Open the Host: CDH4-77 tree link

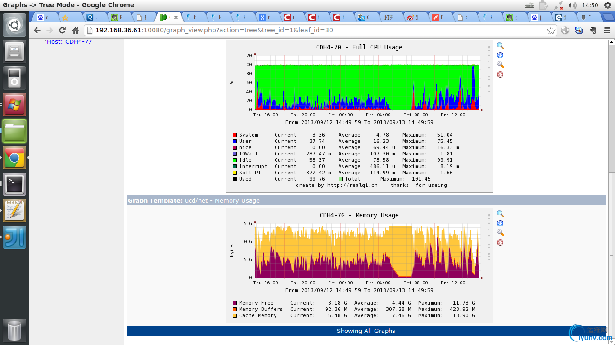[x=69, y=41]
